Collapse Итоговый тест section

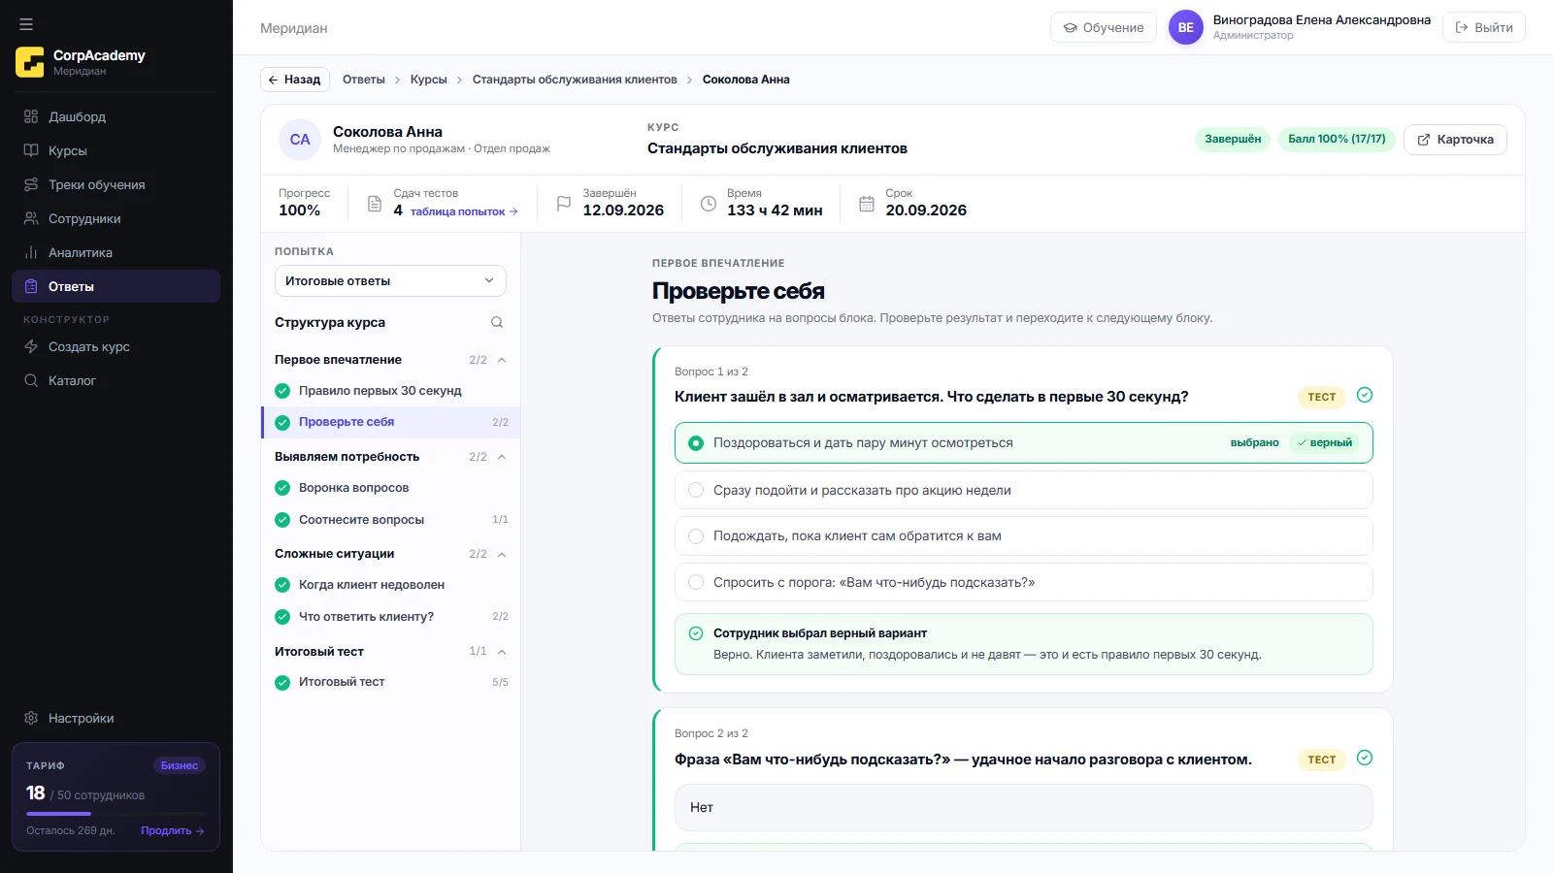tap(502, 651)
